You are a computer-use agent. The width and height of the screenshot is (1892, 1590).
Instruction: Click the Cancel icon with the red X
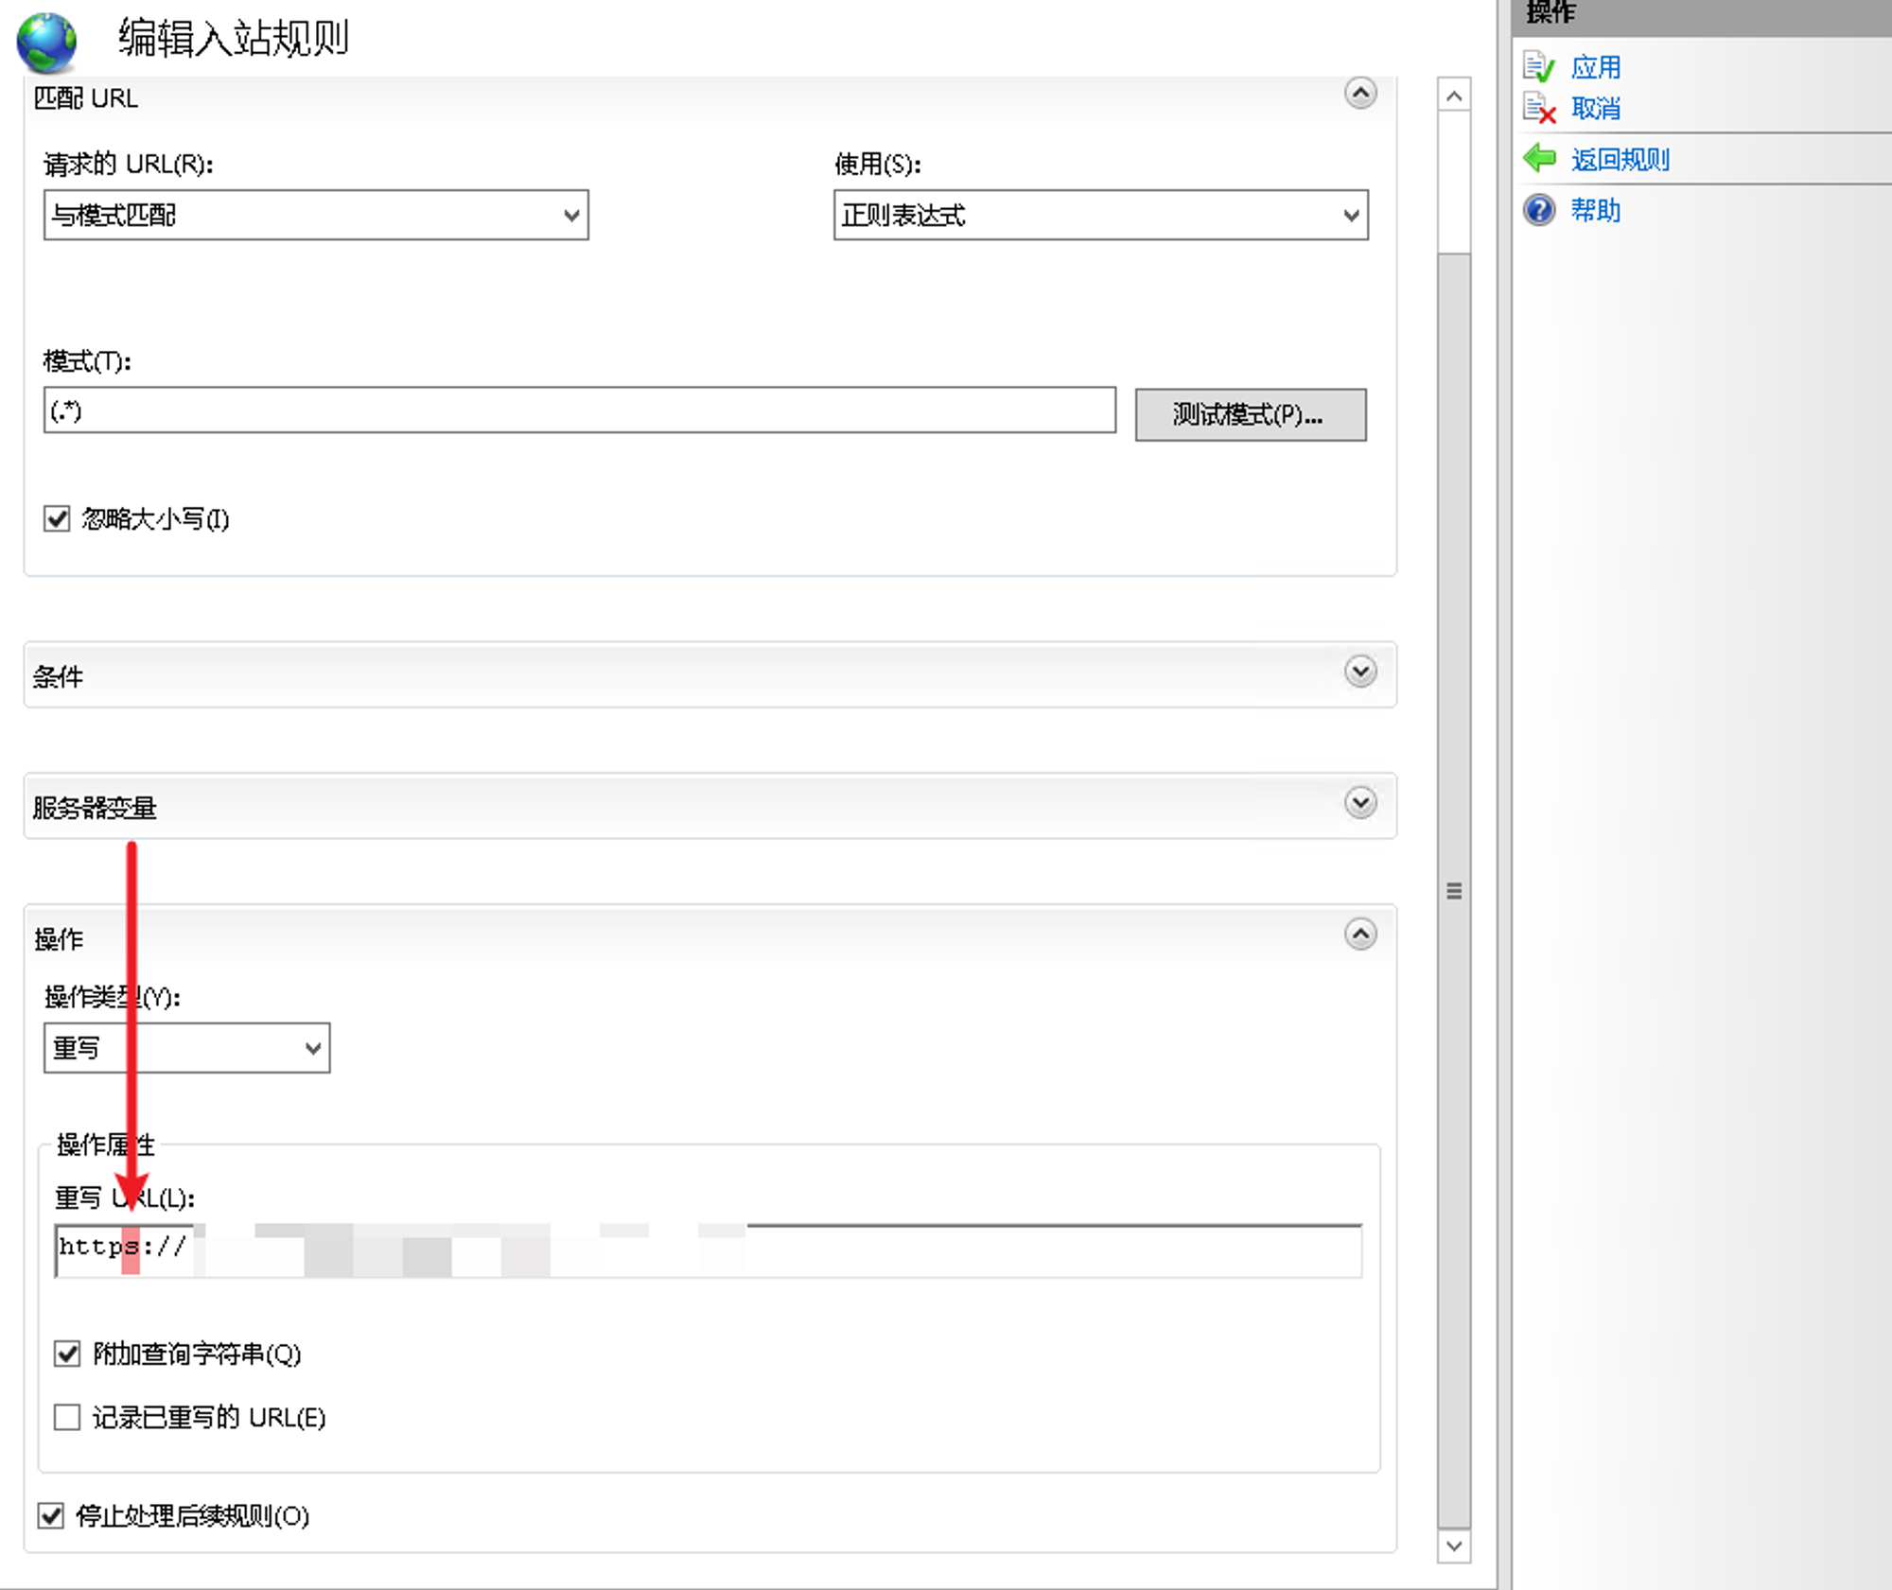click(x=1539, y=109)
